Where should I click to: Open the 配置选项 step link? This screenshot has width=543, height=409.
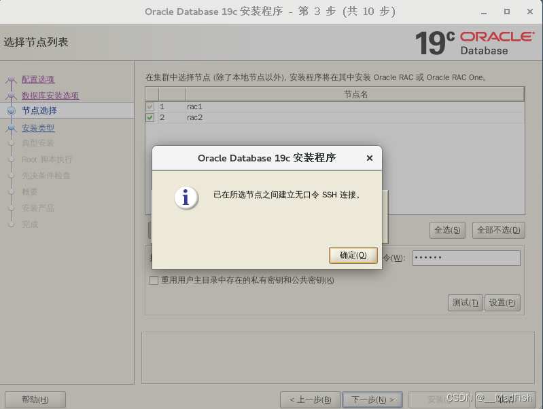38,79
